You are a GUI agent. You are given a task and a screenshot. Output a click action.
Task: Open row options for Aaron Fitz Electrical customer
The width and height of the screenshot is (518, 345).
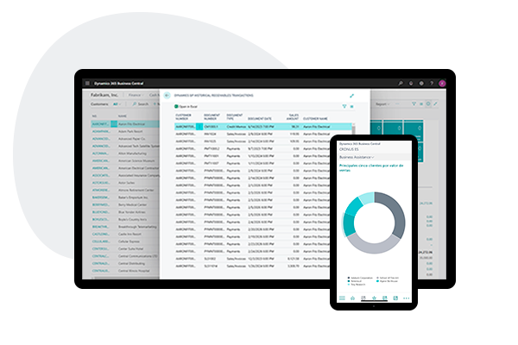click(x=114, y=124)
